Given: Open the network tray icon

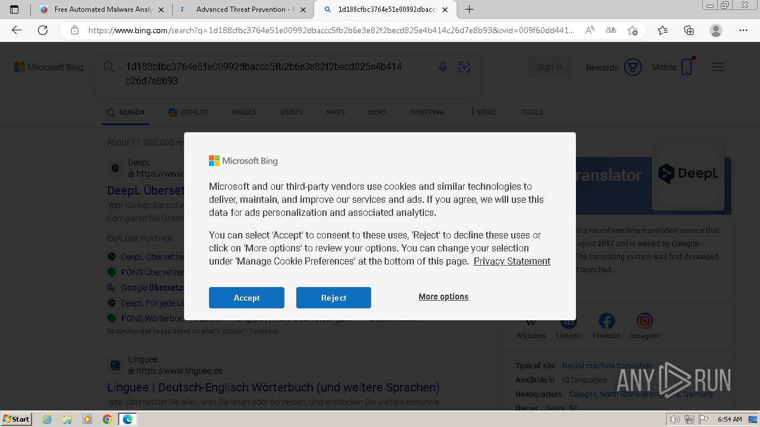Looking at the screenshot, I should (689, 419).
